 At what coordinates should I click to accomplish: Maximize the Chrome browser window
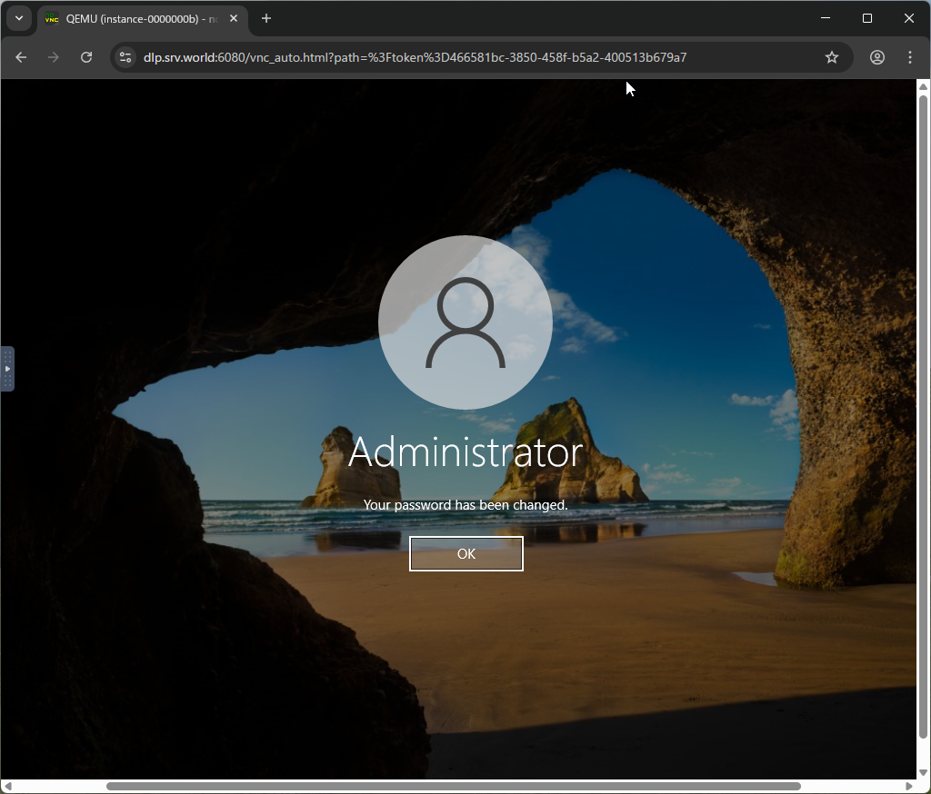tap(867, 18)
